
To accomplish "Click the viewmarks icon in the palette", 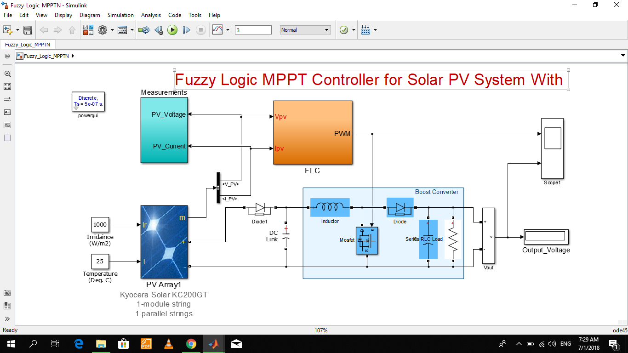I will pyautogui.click(x=7, y=306).
